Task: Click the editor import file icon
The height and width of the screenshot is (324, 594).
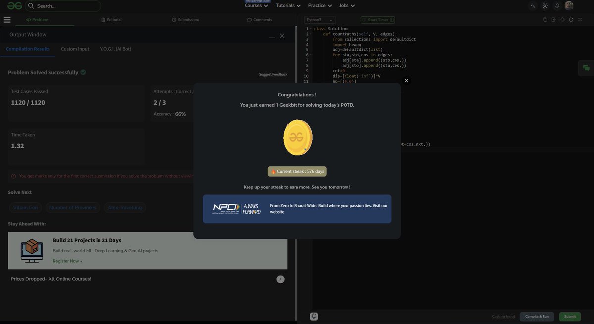Action: [554, 20]
